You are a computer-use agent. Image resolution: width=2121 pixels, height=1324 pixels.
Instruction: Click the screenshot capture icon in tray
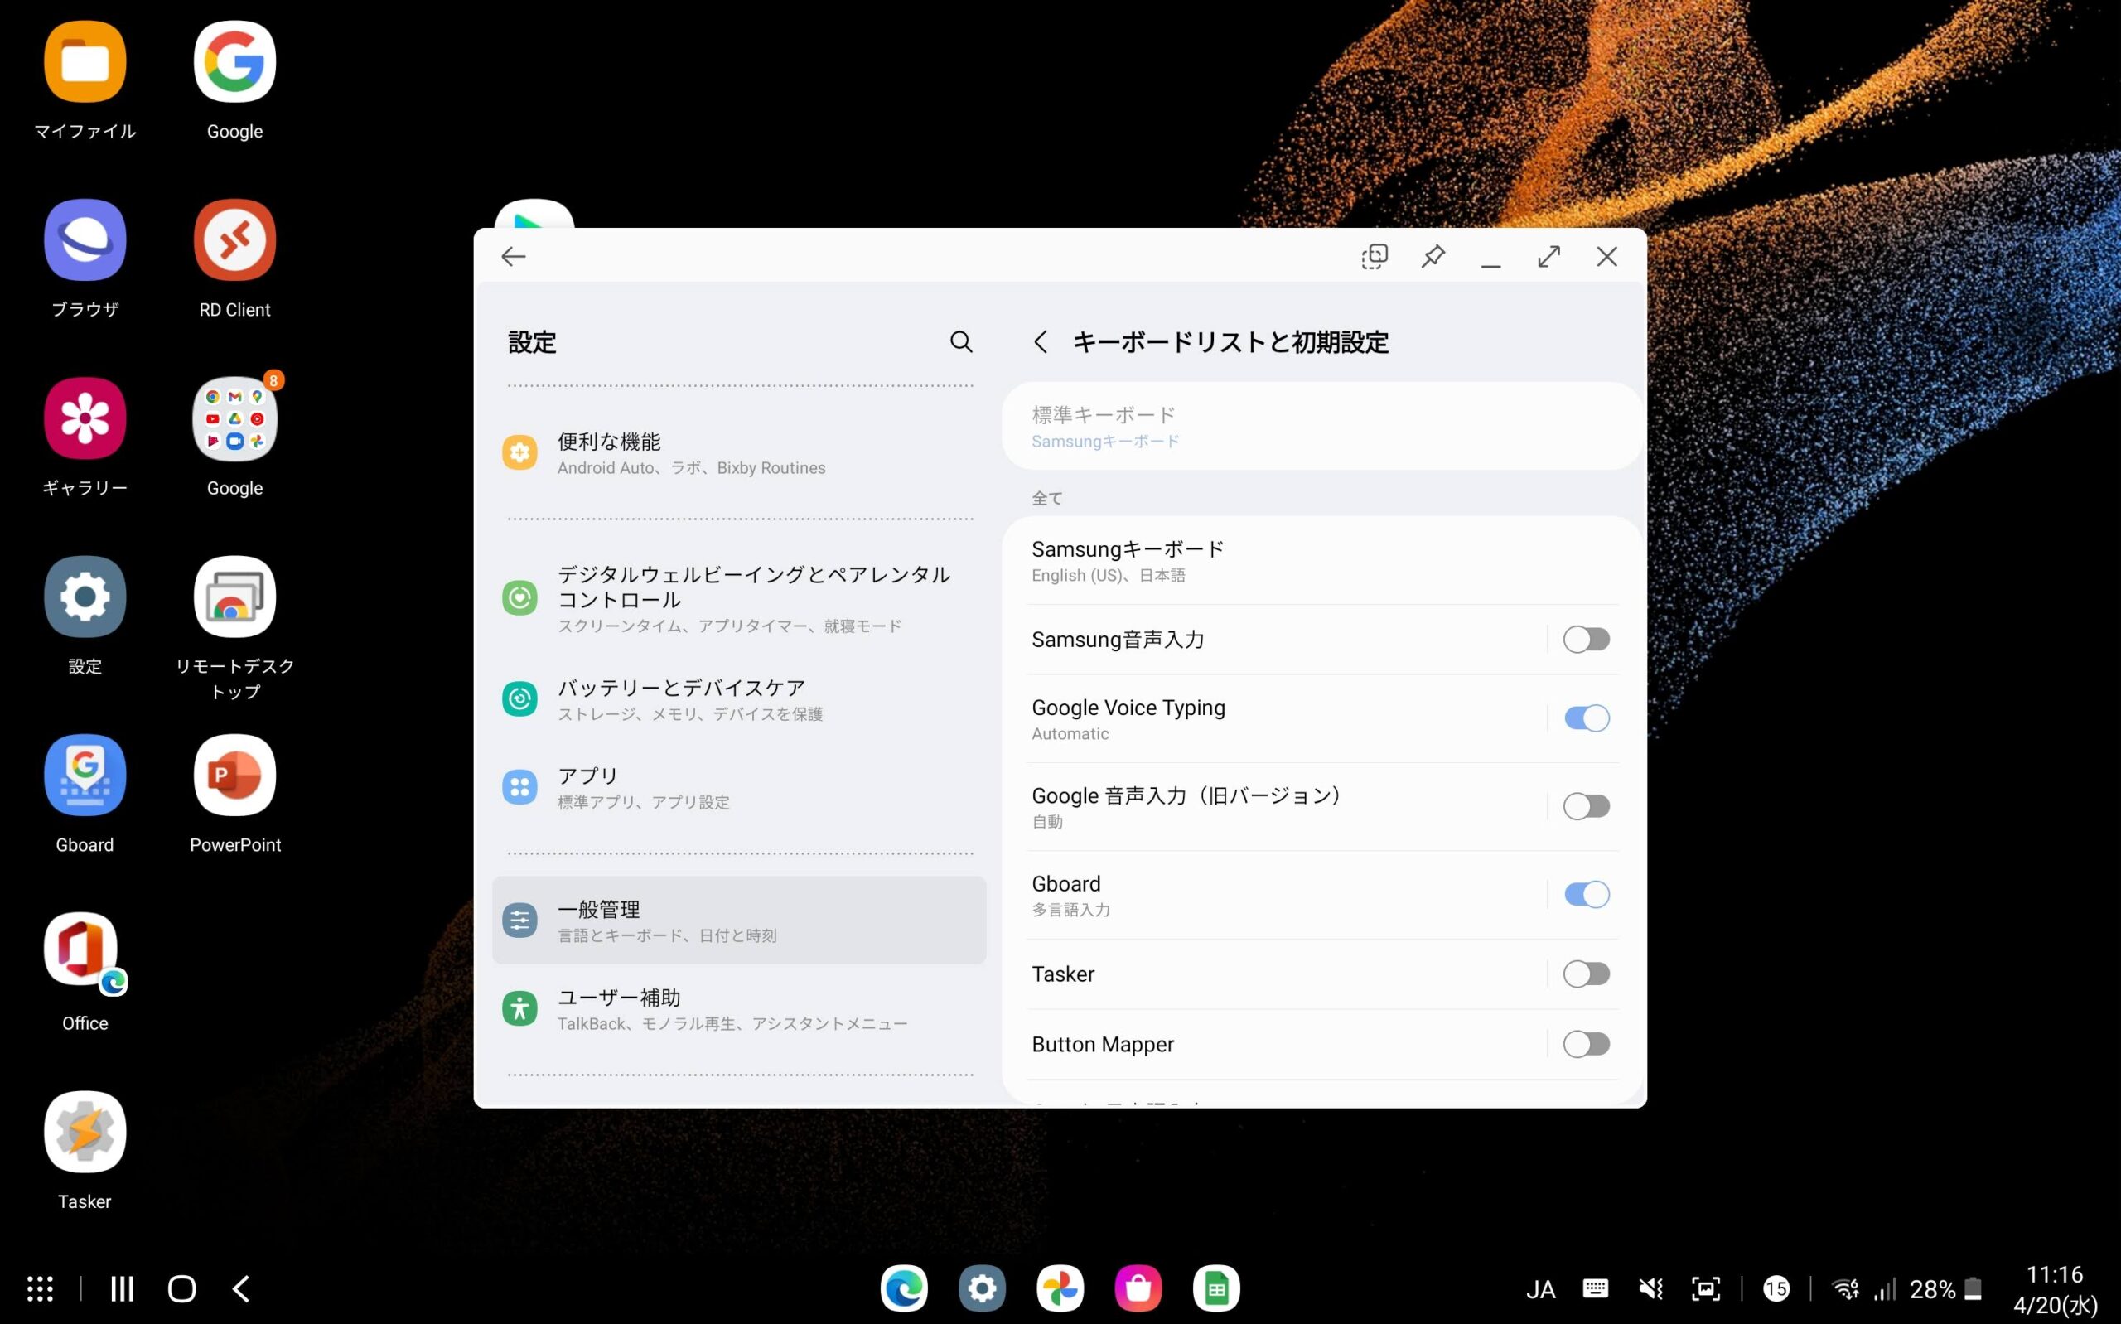click(x=1706, y=1288)
